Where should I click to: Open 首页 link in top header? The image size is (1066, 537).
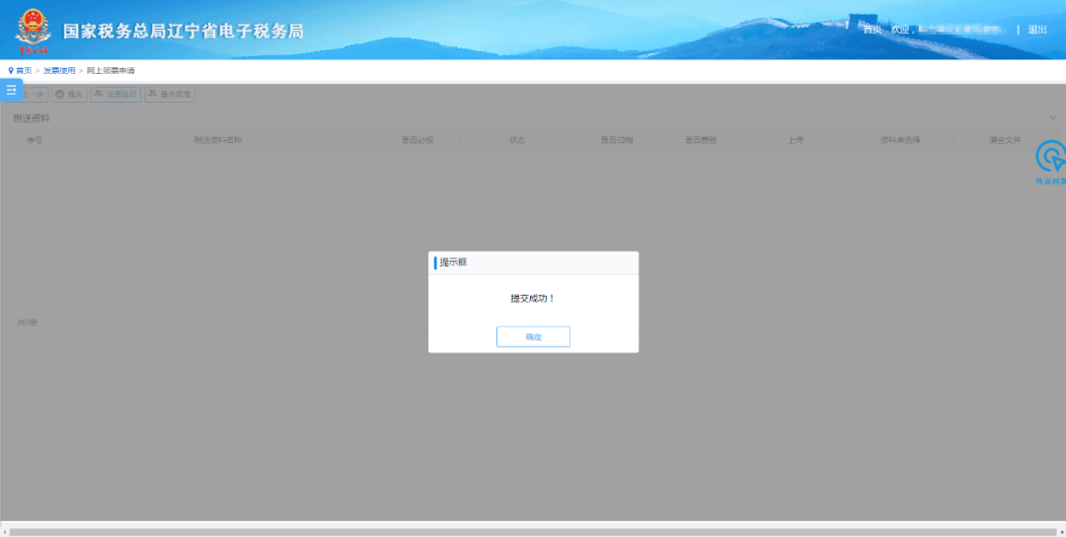point(872,30)
